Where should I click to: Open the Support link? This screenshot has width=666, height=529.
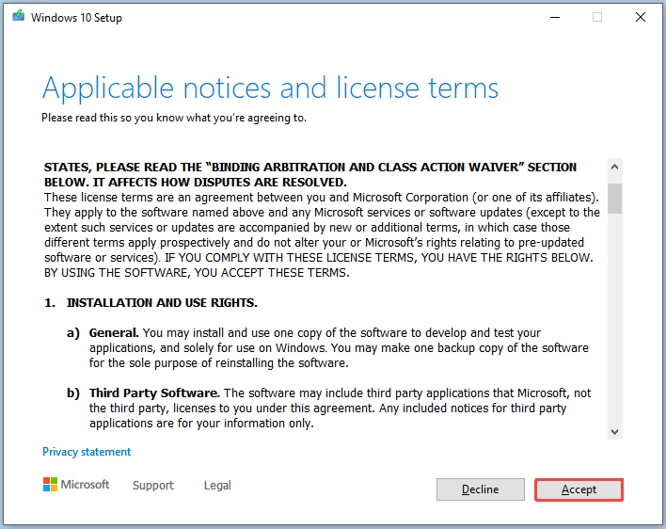pyautogui.click(x=153, y=486)
